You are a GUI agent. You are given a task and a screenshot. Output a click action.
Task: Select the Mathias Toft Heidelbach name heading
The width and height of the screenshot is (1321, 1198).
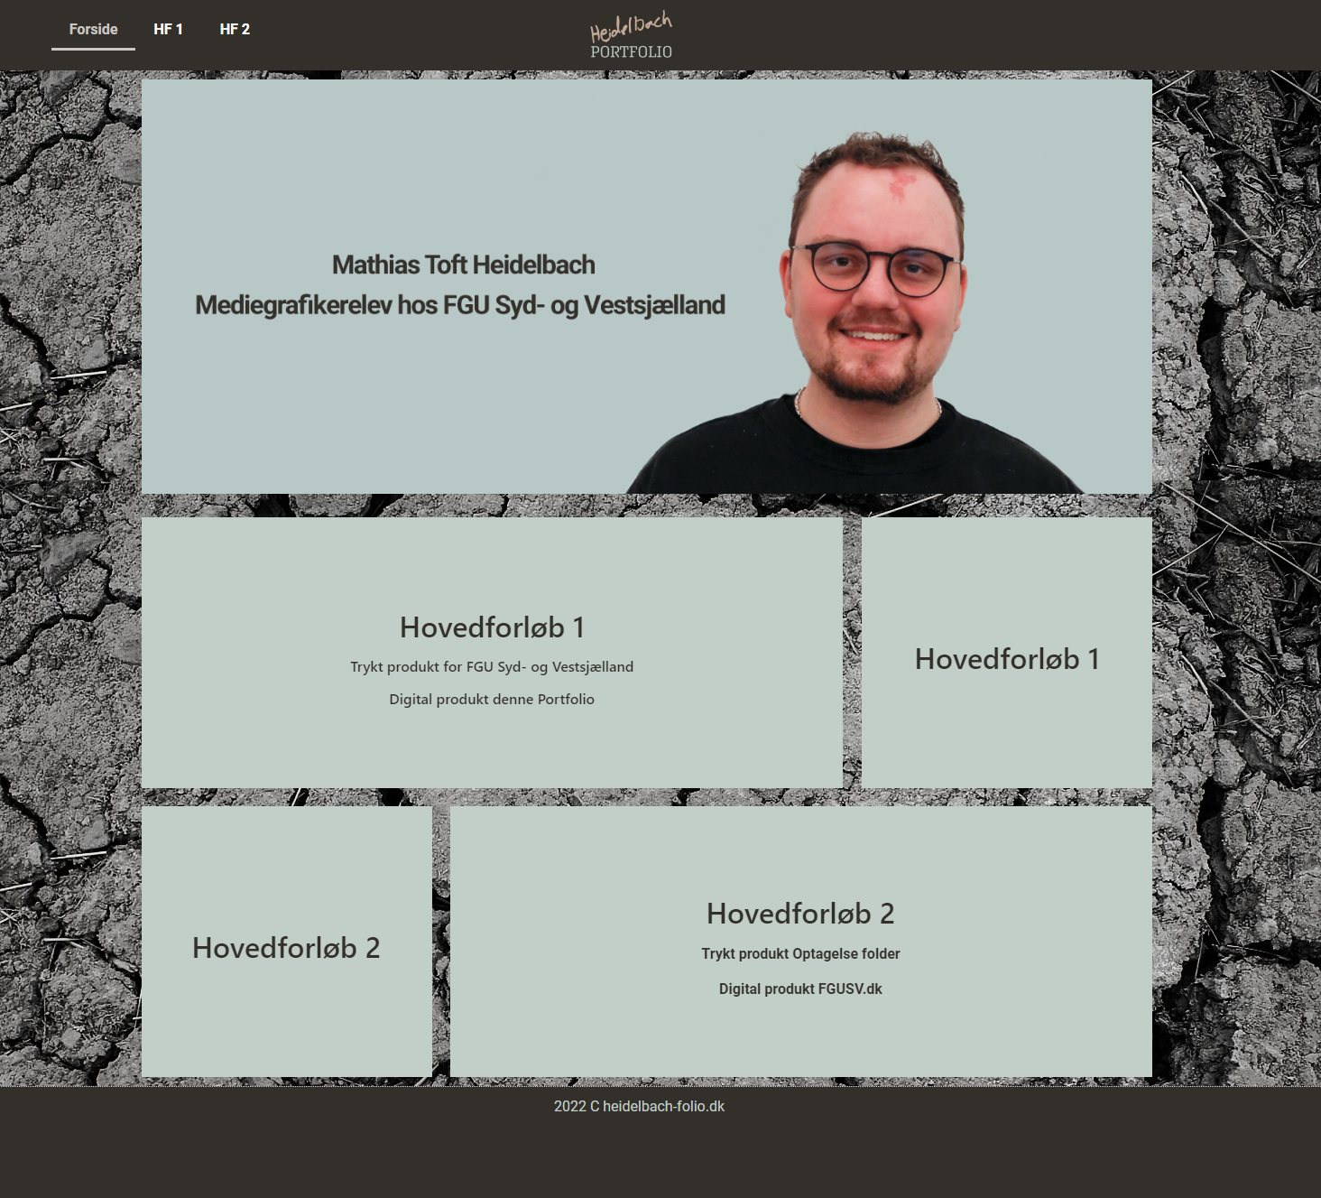[463, 265]
